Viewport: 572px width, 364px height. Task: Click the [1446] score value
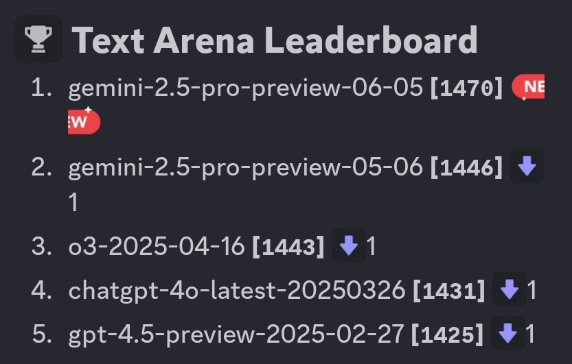point(466,167)
